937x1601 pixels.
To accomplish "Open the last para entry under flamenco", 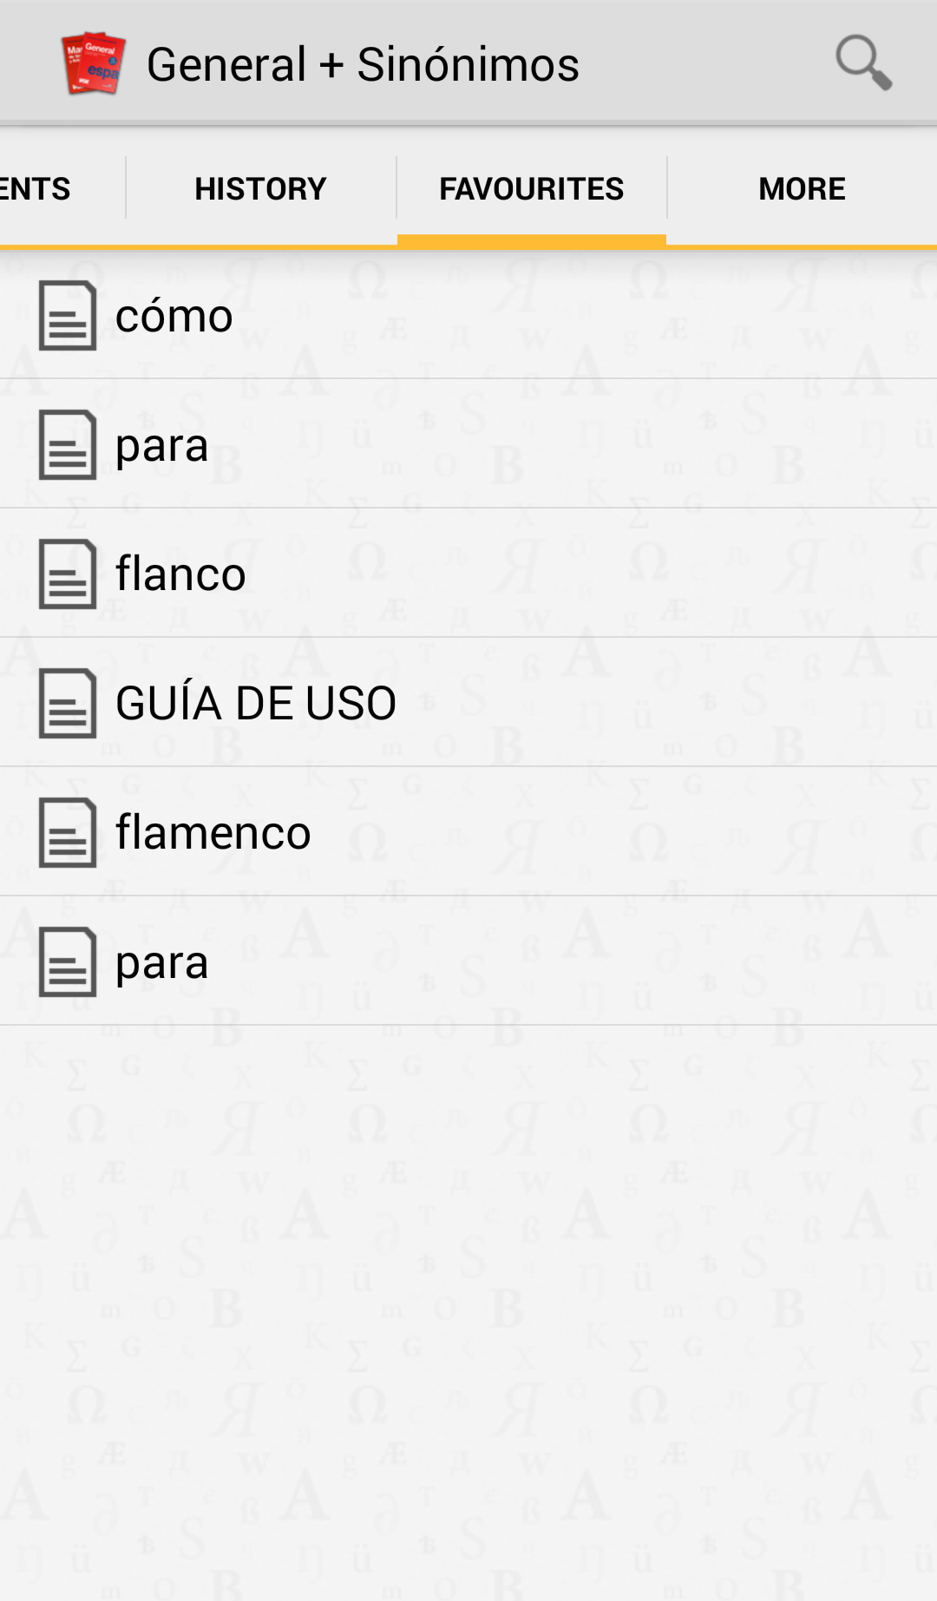I will tap(162, 961).
